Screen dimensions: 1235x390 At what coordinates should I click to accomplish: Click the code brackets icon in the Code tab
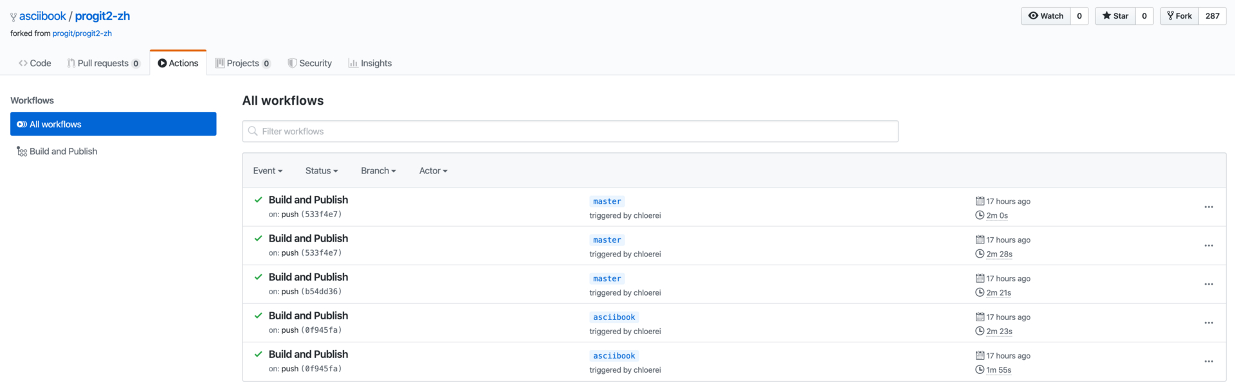(23, 63)
